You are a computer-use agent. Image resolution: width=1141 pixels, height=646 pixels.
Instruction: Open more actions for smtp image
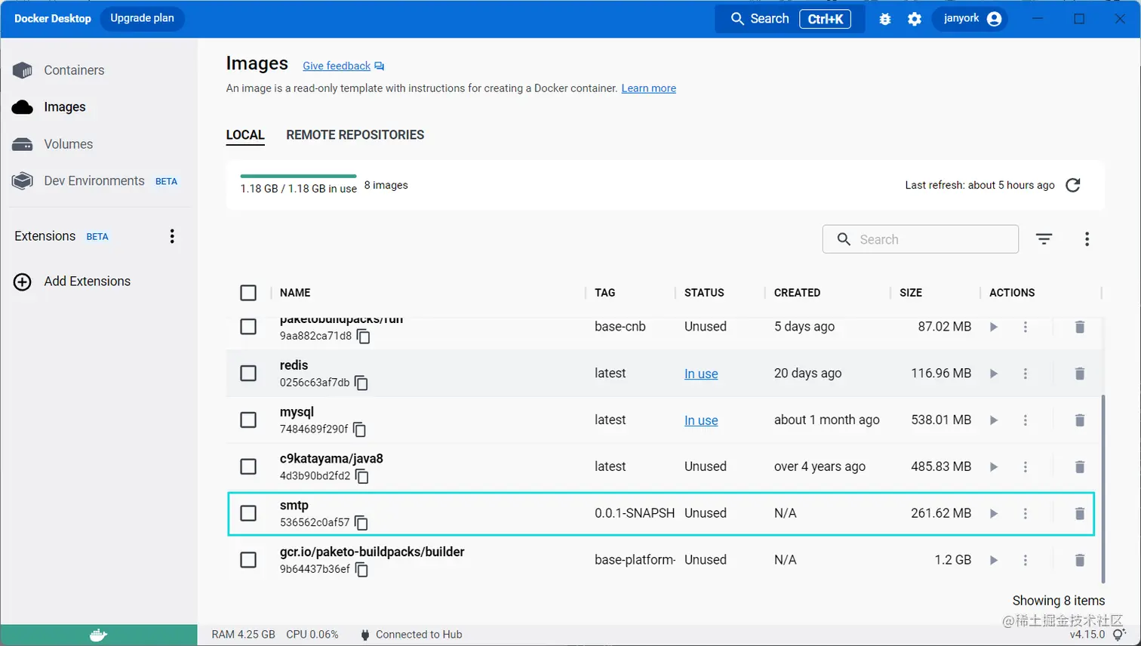pyautogui.click(x=1026, y=514)
